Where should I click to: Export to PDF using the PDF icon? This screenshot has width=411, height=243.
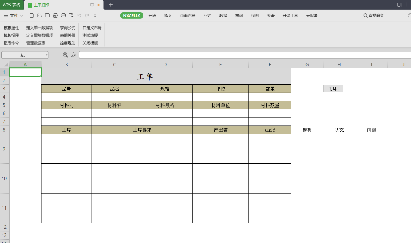pyautogui.click(x=55, y=16)
